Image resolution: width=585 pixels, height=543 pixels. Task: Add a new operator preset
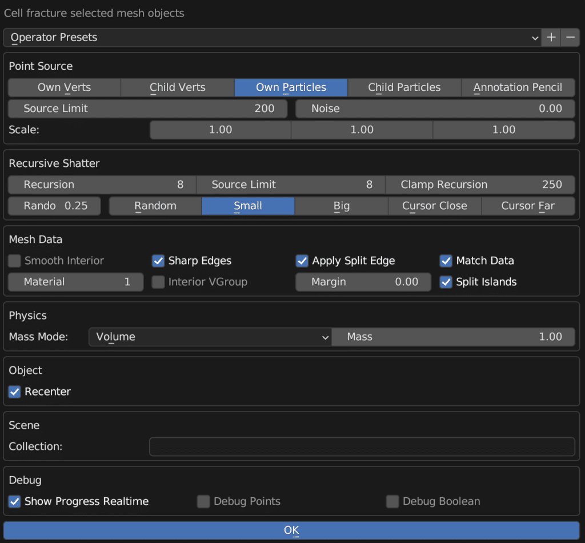pyautogui.click(x=551, y=37)
